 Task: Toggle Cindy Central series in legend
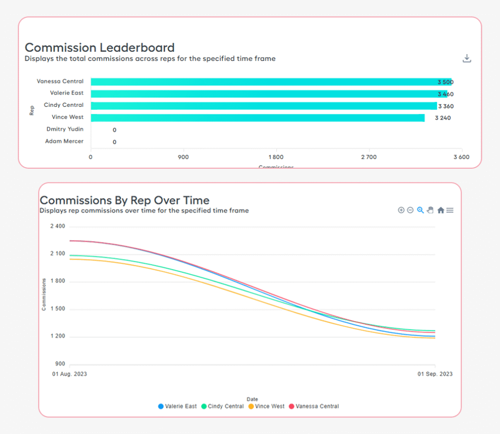[x=226, y=406]
